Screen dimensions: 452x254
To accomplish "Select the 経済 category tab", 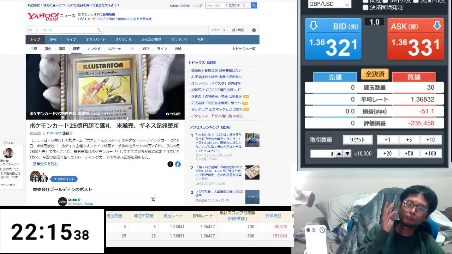I will [x=76, y=49].
